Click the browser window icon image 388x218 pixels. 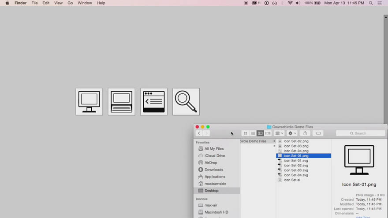[x=154, y=102]
